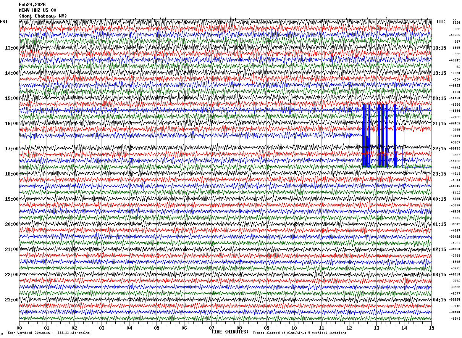Click the 21:15 UTC time label
The height and width of the screenshot is (338, 462).
(x=439, y=124)
